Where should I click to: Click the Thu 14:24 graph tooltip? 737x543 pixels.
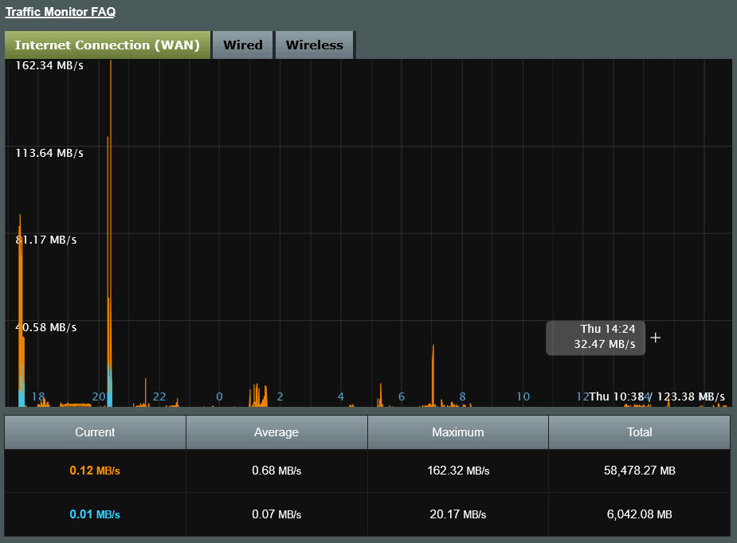tap(595, 338)
